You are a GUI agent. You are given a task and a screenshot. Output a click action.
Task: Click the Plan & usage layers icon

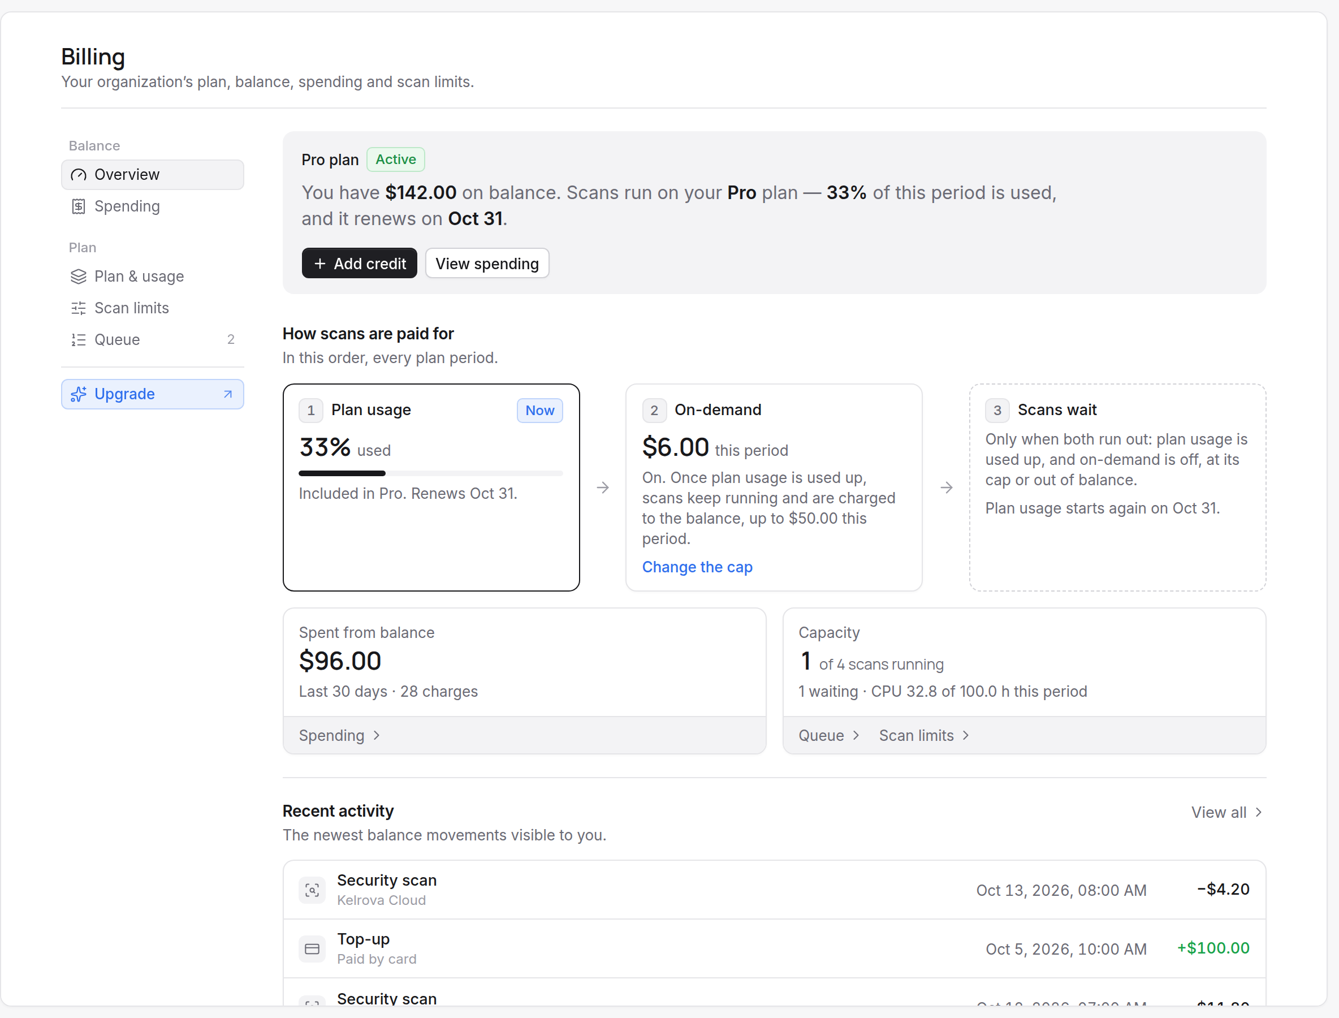click(79, 277)
